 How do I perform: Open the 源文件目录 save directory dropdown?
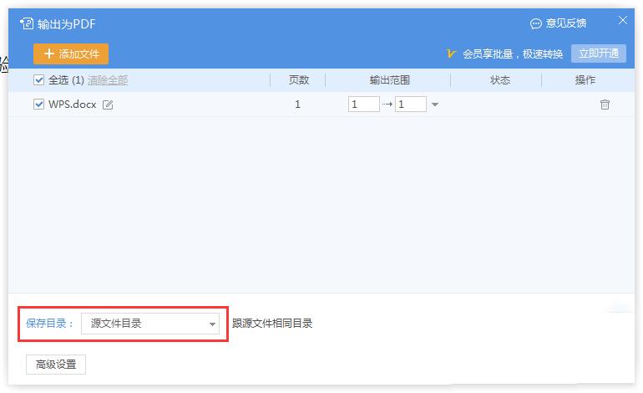(x=150, y=324)
